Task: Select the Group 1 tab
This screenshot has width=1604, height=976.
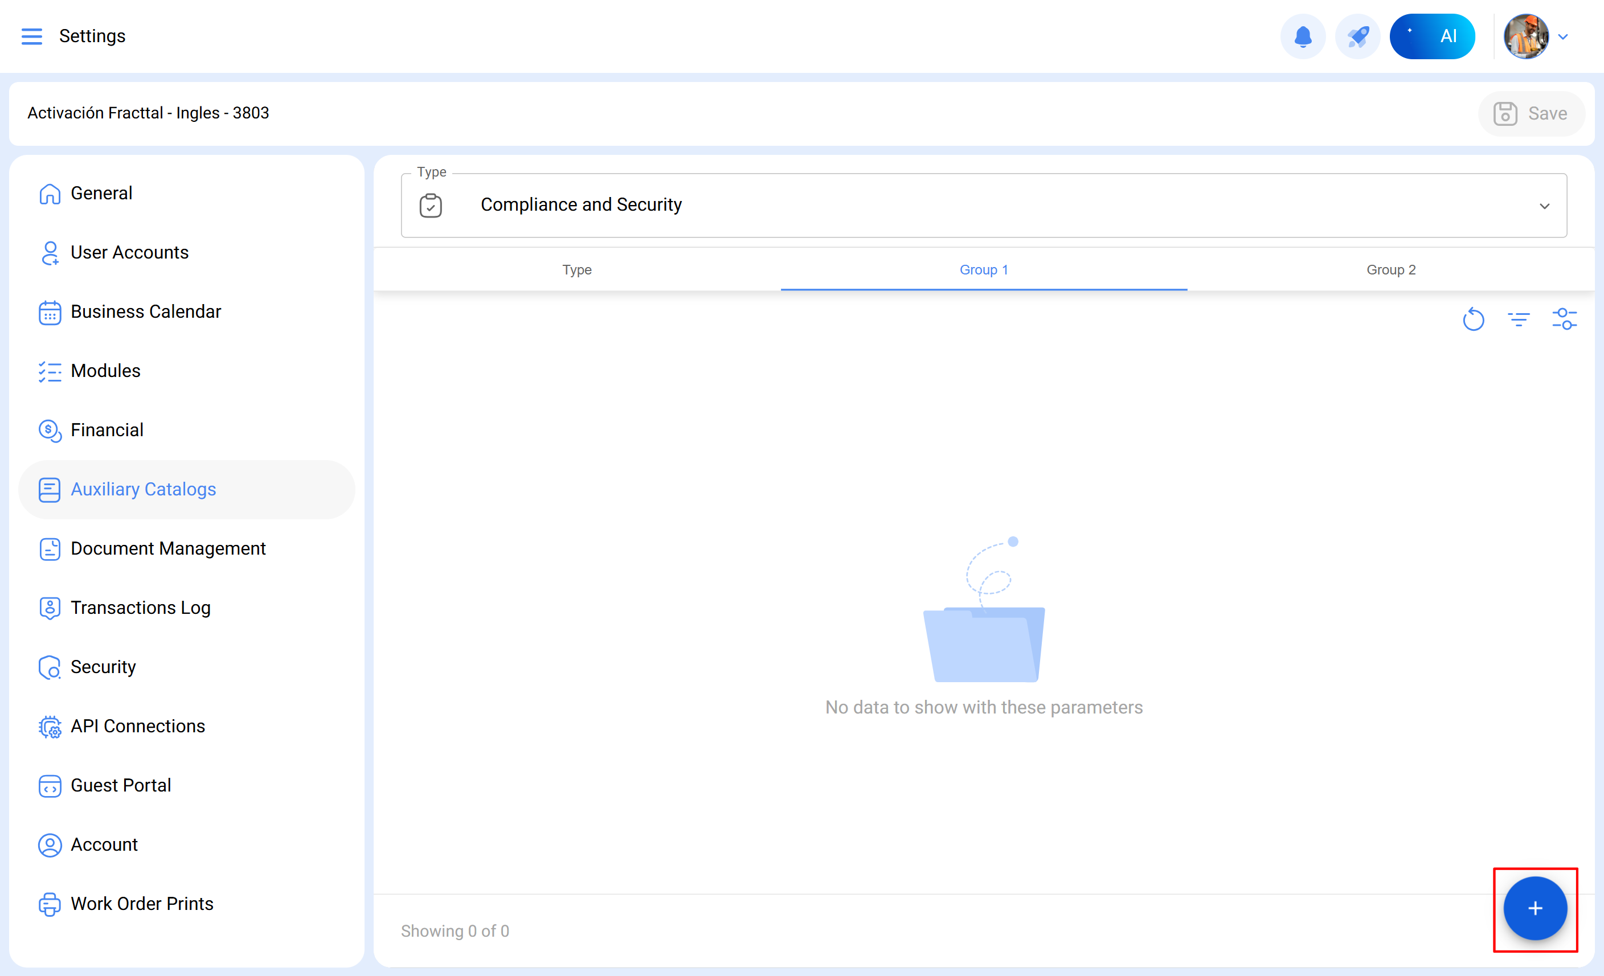Action: point(983,269)
